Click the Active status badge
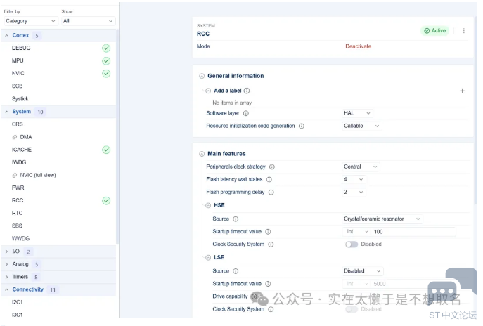 [434, 31]
